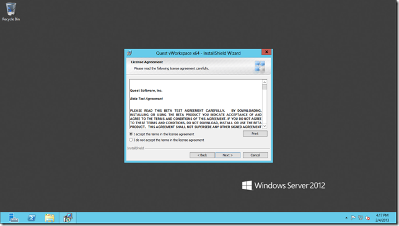Image resolution: width=399 pixels, height=226 pixels.
Task: Click the license scrollbar down arrow
Action: pyautogui.click(x=265, y=126)
